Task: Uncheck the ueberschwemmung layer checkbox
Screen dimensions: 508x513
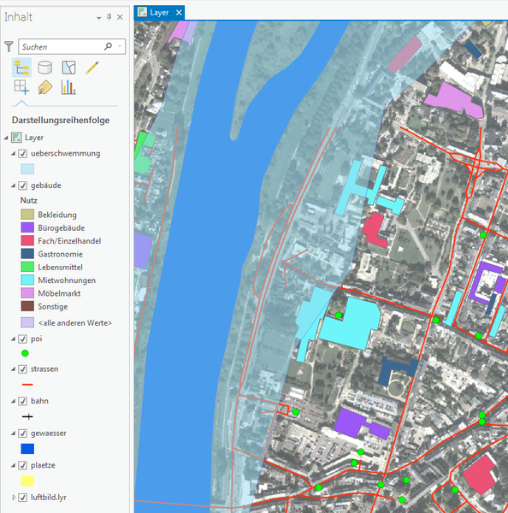Action: click(x=22, y=153)
